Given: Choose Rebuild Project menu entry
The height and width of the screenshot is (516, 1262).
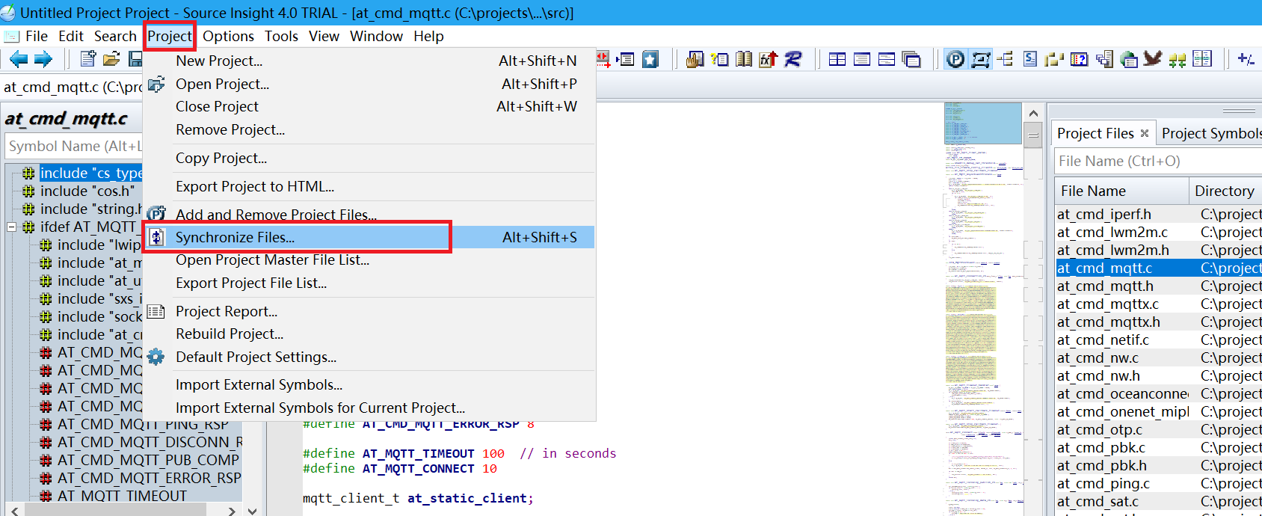Looking at the screenshot, I should 230,334.
